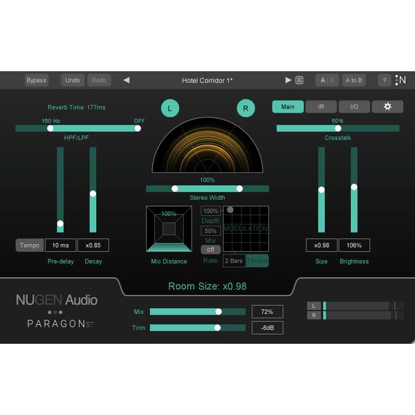Click the A to B copy button
The height and width of the screenshot is (415, 415).
point(354,80)
